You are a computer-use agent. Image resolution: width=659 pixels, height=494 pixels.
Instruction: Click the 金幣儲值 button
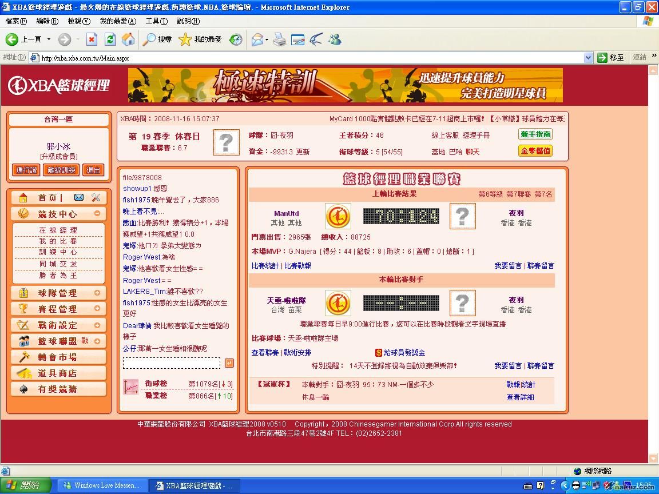tap(535, 151)
